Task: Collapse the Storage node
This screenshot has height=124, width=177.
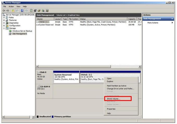Action: 4,28
